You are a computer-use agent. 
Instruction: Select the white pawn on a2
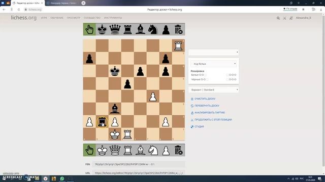coord(89,121)
